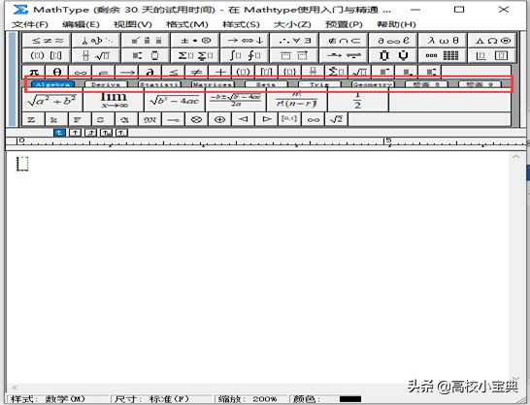530x405 pixels.
Task: Switch to the Derivs tab
Action: coord(106,84)
